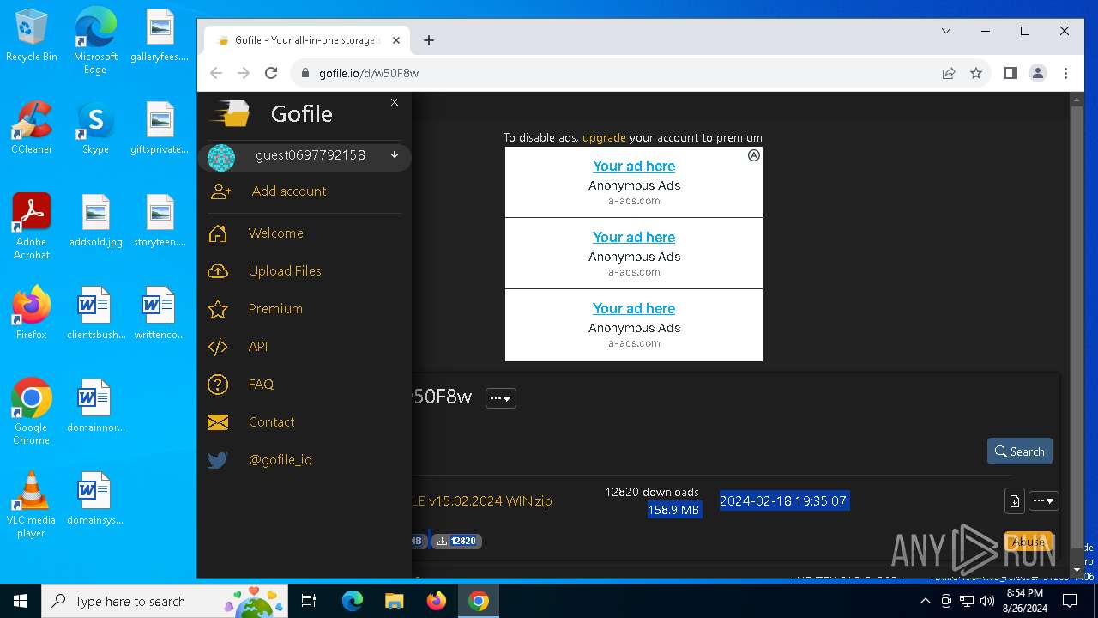
Task: Bookmark this tab with star icon
Action: click(976, 73)
